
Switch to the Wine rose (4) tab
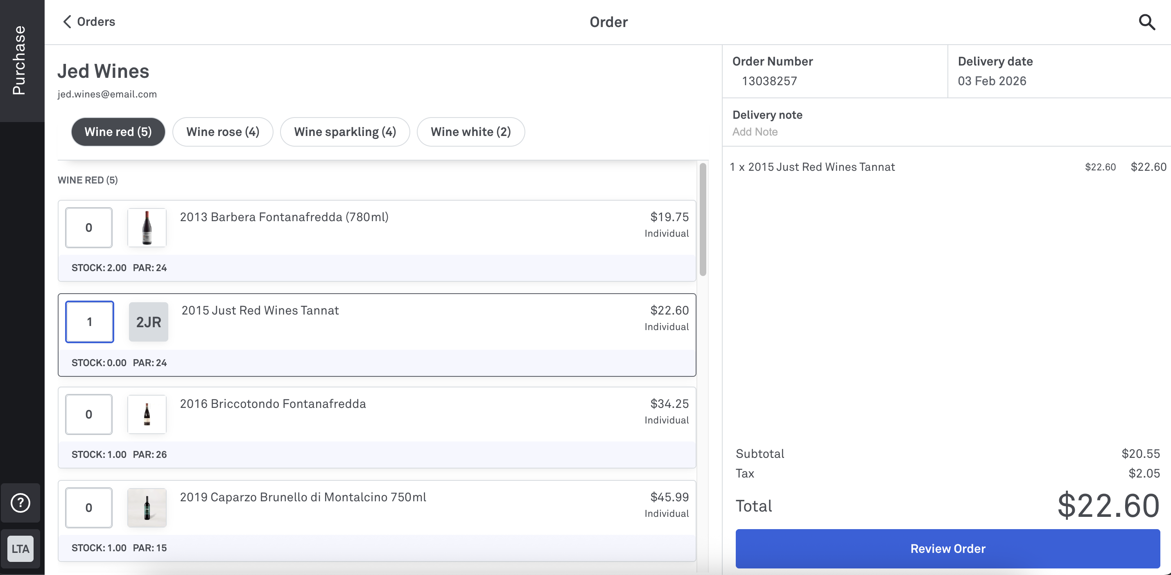[223, 132]
